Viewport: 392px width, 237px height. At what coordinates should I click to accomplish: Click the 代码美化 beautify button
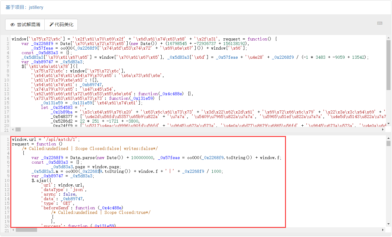(61, 25)
